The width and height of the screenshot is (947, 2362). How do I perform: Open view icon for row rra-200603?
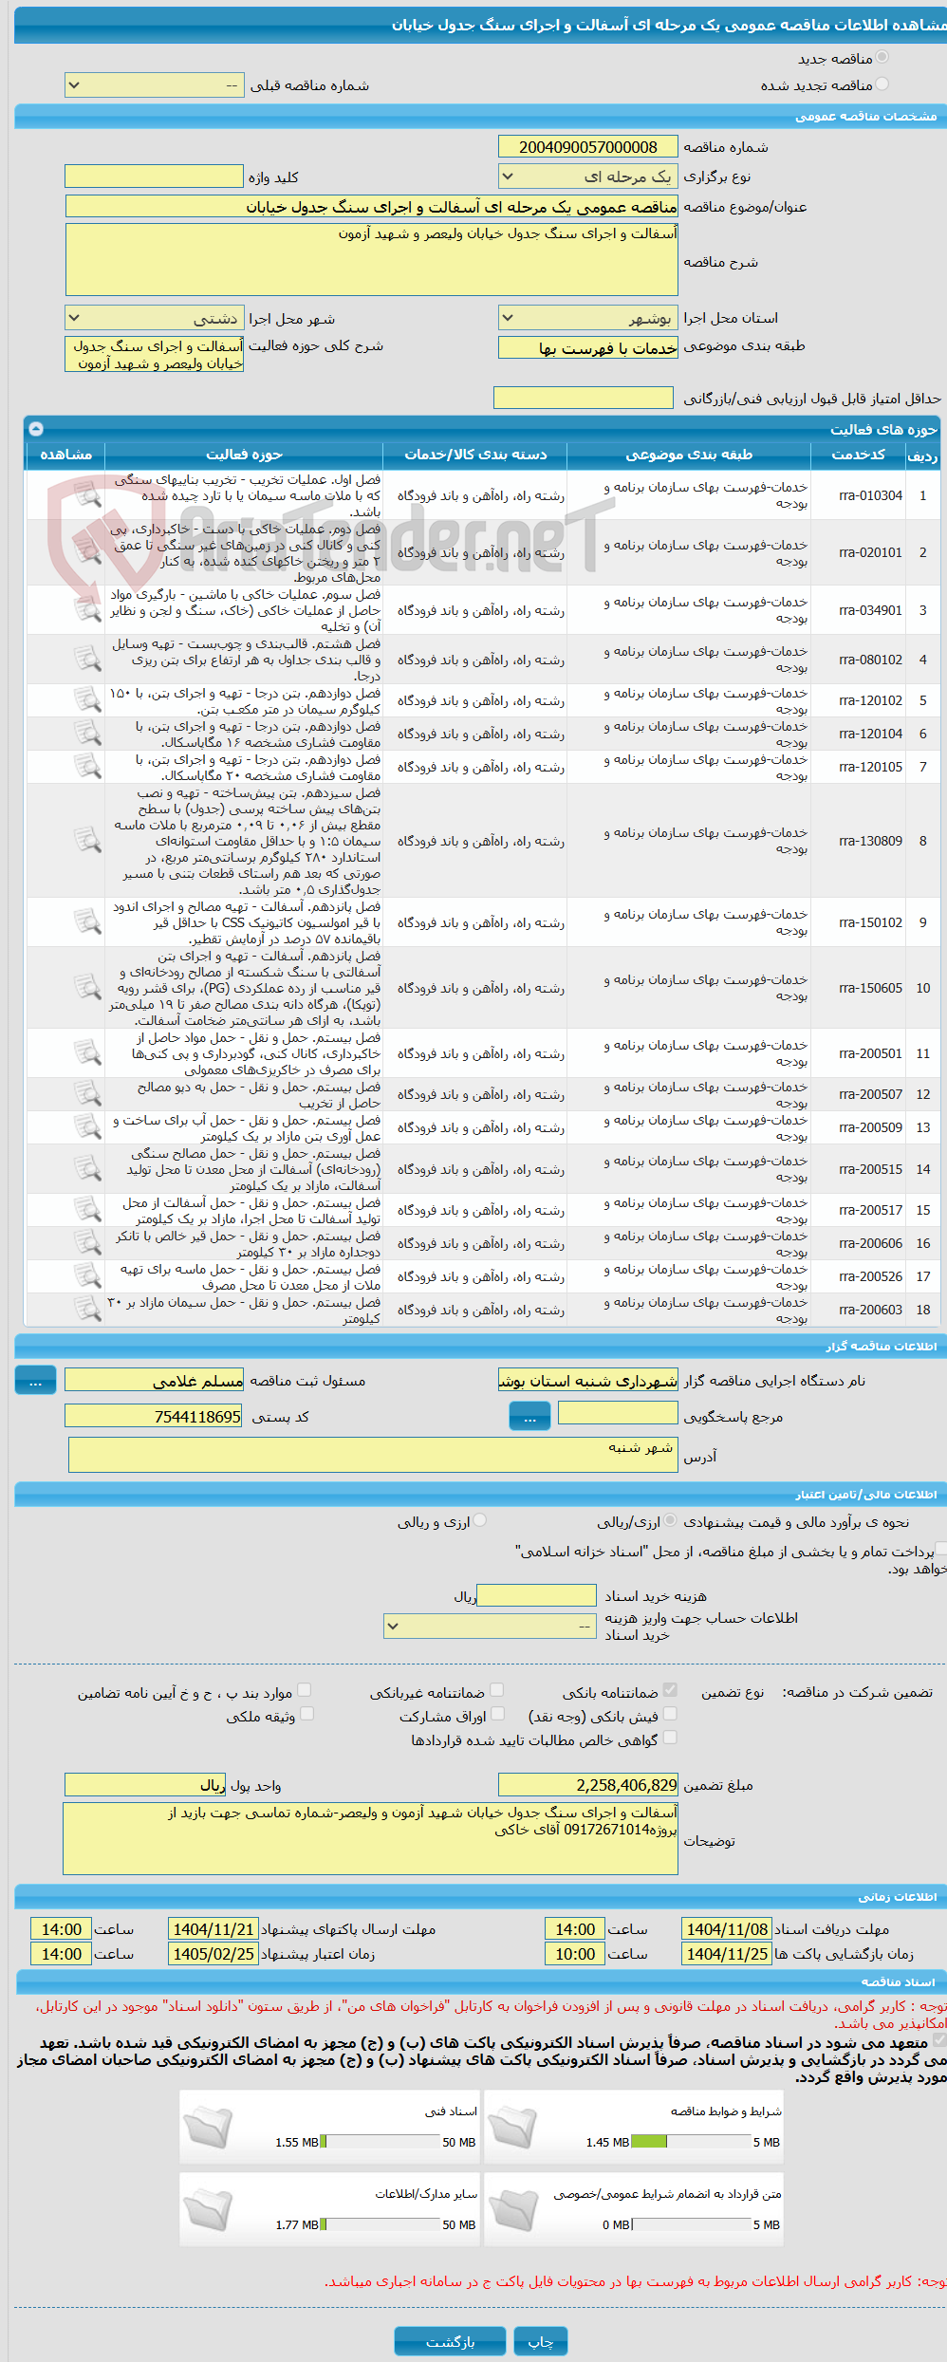[x=88, y=1310]
